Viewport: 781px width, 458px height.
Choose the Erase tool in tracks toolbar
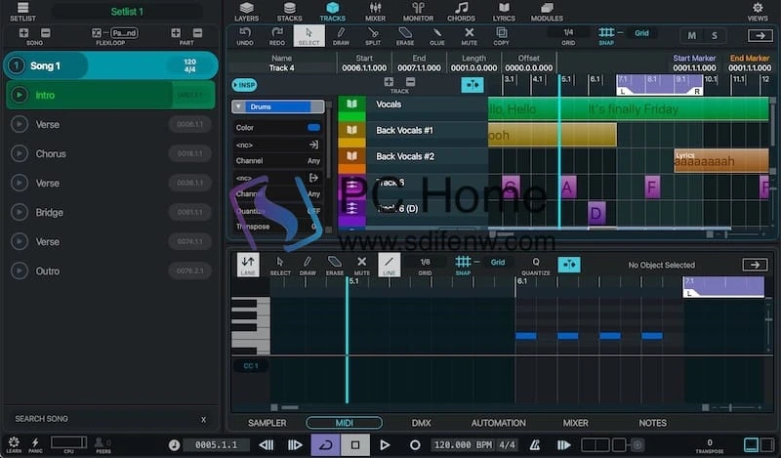(x=405, y=36)
